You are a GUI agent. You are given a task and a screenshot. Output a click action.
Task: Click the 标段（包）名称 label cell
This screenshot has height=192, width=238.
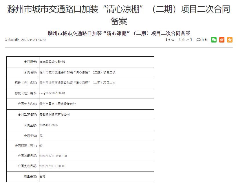[x=23, y=83]
